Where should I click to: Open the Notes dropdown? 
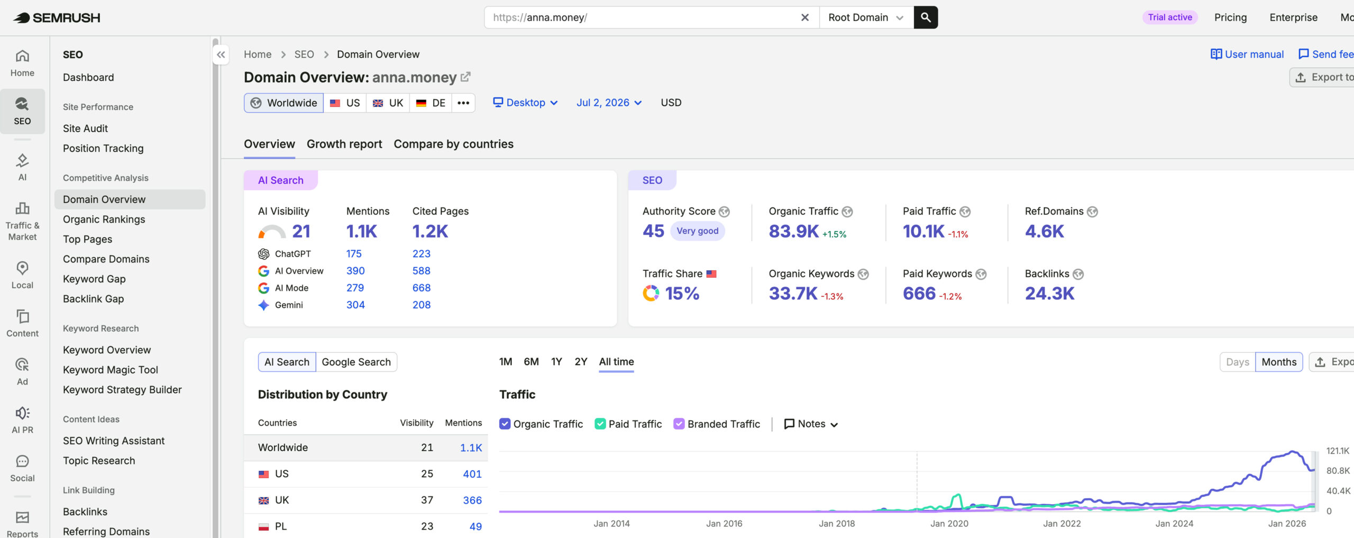(x=811, y=424)
